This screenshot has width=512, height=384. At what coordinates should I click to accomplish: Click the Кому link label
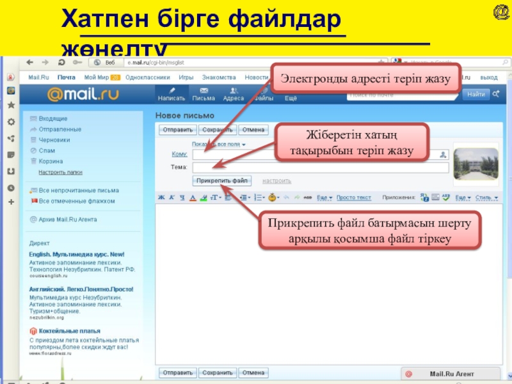coord(180,154)
